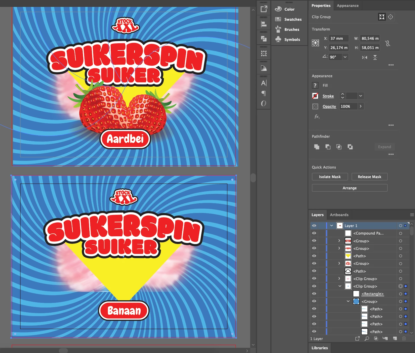This screenshot has width=415, height=353.
Task: Click the Isolate Mask button
Action: pyautogui.click(x=330, y=177)
